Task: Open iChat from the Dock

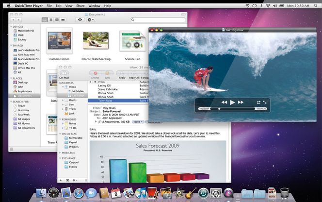Action: [x=91, y=193]
